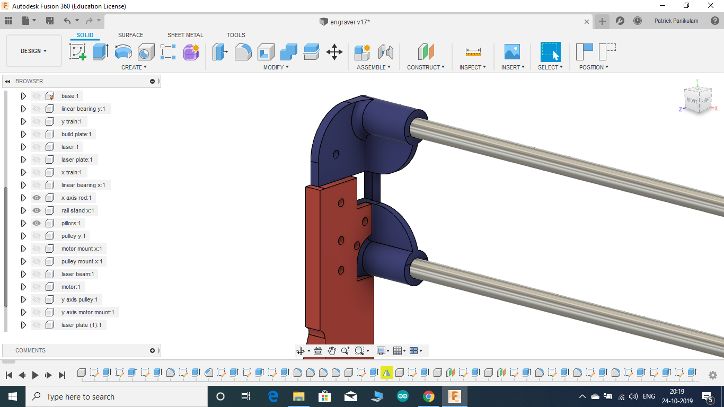Select the Create Sketch tool
The height and width of the screenshot is (407, 724).
[x=78, y=52]
